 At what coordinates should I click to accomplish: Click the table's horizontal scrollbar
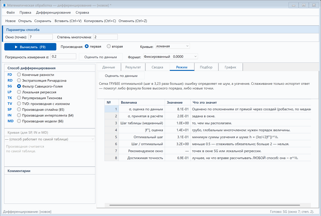(205, 205)
